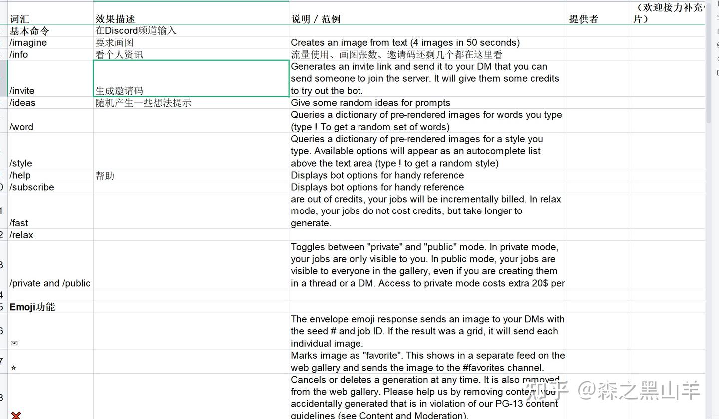Select the '说明 / 范例' header cell
The width and height of the screenshot is (719, 419).
[x=428, y=13]
